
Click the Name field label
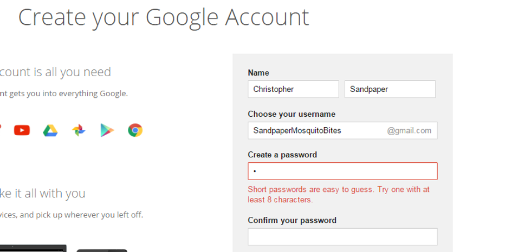258,73
